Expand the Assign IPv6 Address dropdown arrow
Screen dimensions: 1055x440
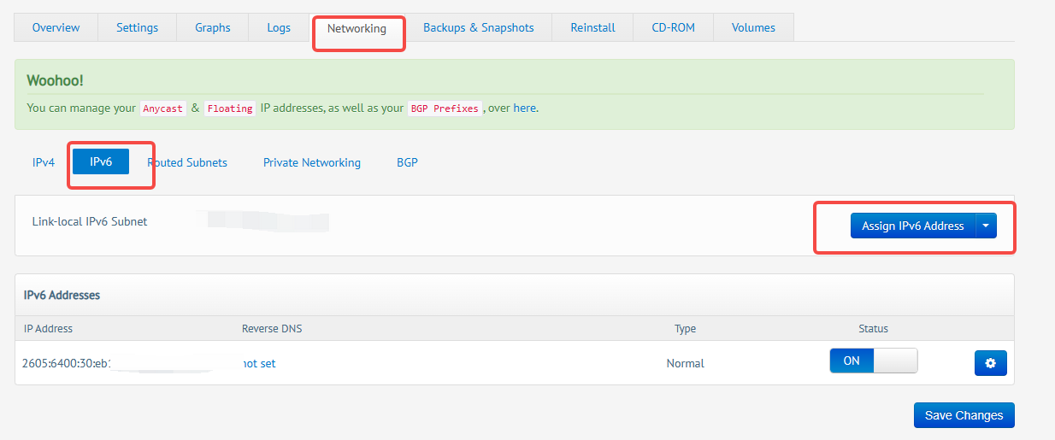pos(986,226)
